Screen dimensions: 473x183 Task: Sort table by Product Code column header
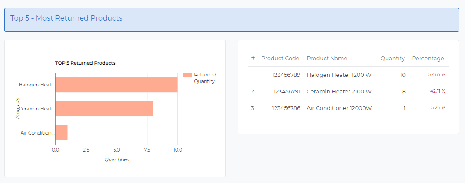(280, 59)
